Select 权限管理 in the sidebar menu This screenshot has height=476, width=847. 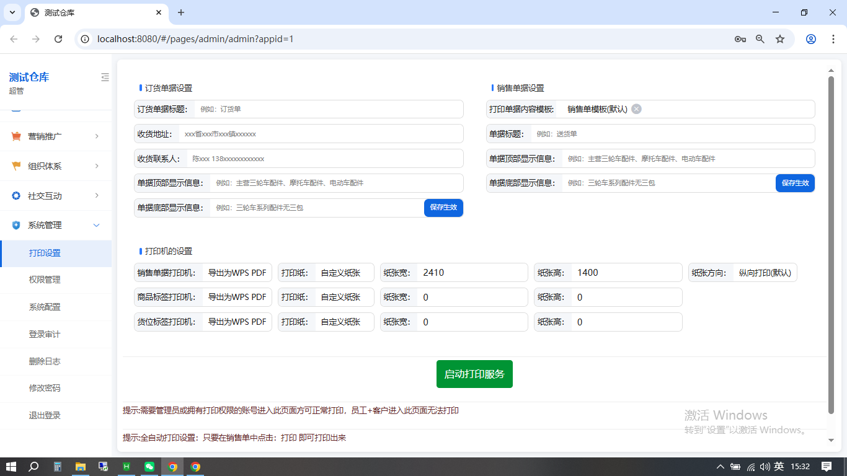45,280
